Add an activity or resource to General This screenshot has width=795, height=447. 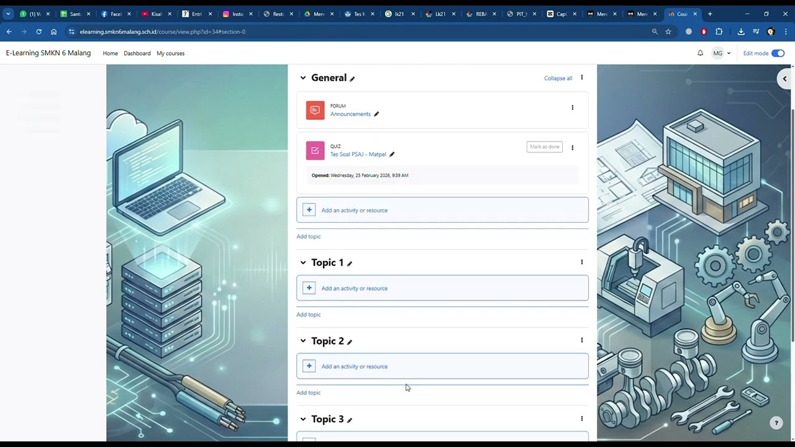tap(442, 210)
